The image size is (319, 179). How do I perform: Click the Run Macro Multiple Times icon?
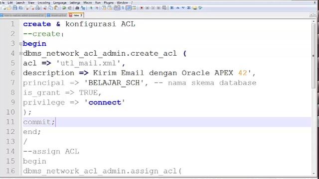click(159, 8)
